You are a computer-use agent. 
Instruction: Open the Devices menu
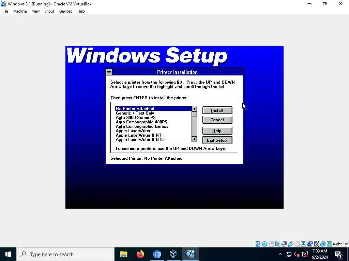point(66,11)
